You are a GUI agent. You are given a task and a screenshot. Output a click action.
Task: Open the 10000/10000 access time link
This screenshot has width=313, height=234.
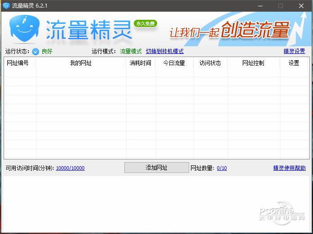70,168
